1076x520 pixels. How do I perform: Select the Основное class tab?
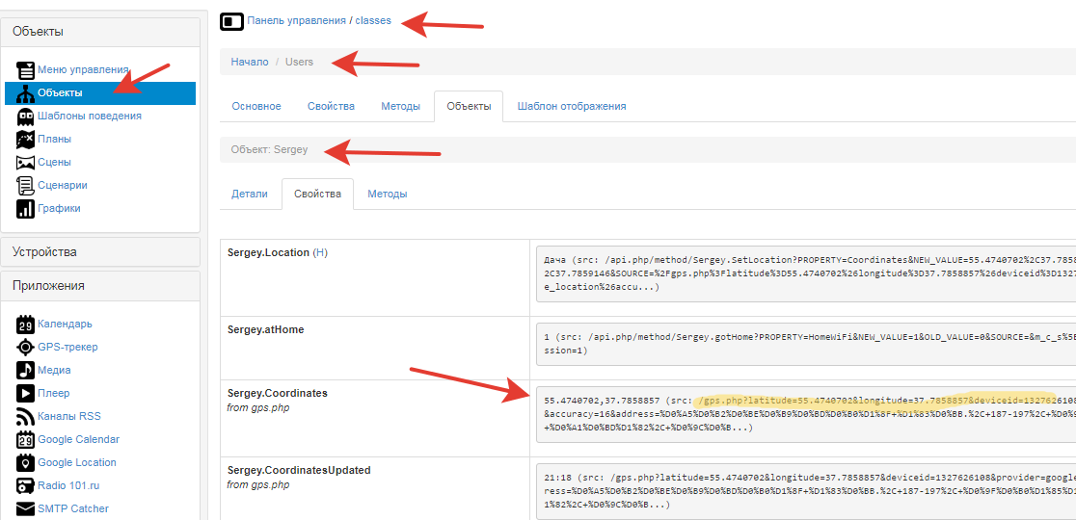coord(256,106)
